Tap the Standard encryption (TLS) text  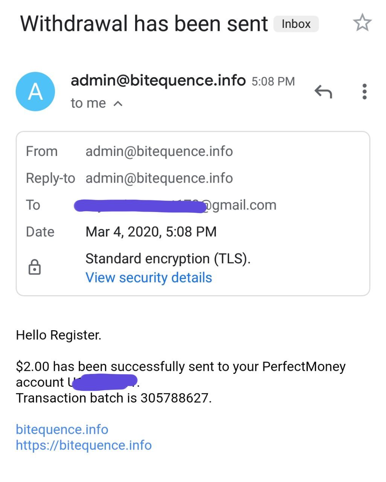[x=168, y=259]
